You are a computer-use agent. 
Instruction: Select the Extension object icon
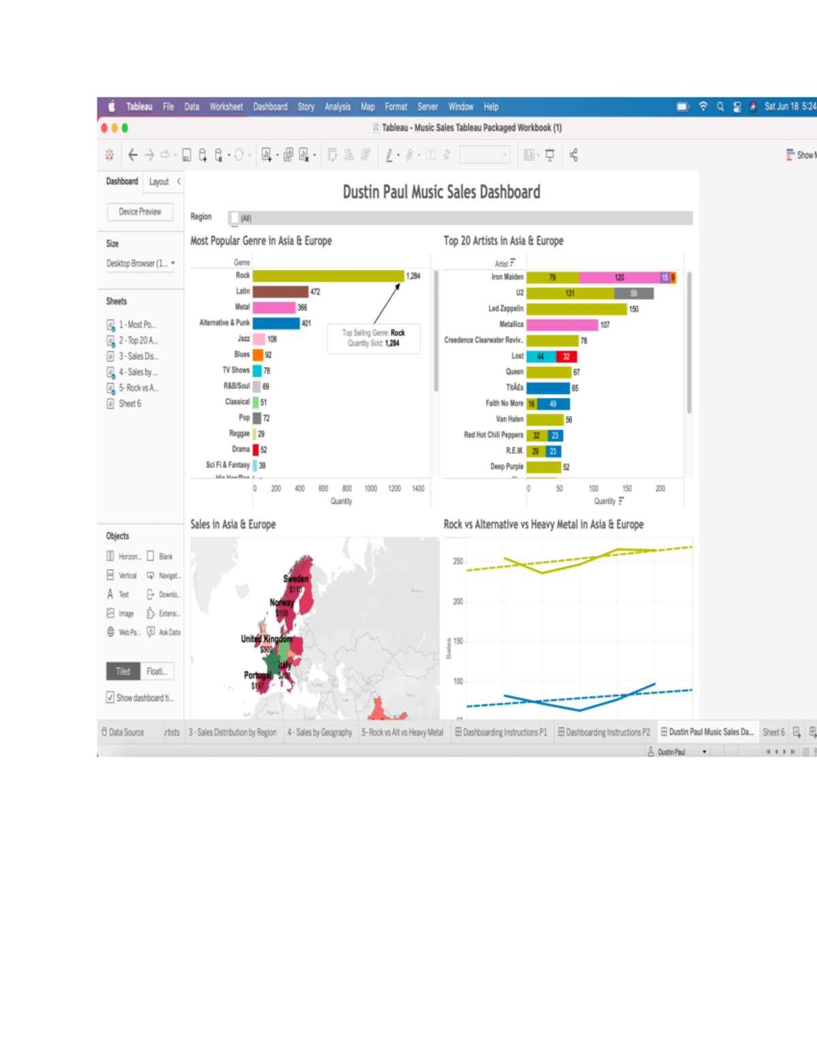150,613
